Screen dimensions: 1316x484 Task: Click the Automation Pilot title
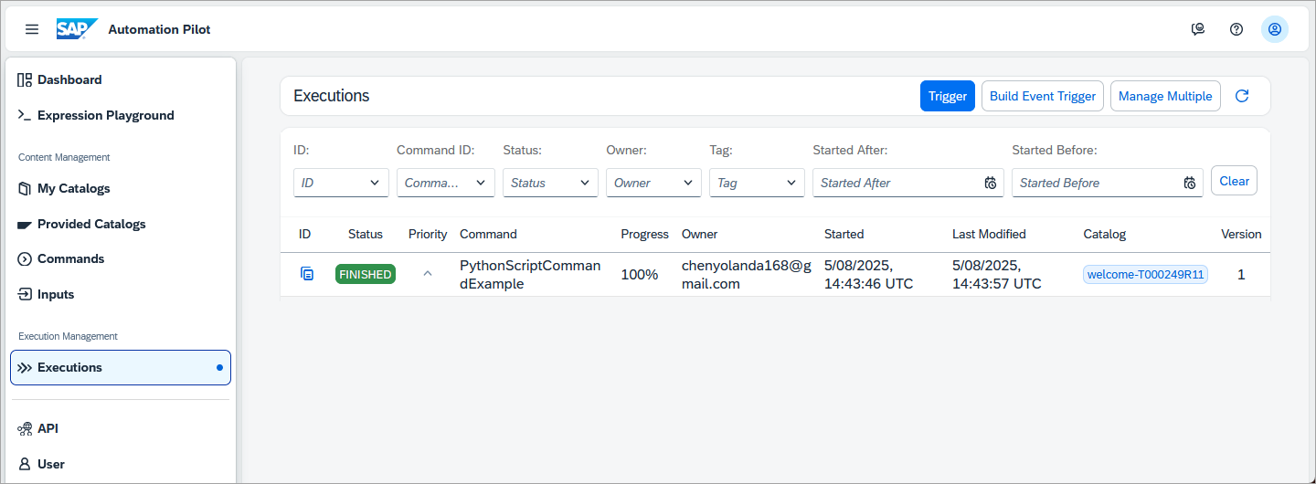click(x=159, y=29)
